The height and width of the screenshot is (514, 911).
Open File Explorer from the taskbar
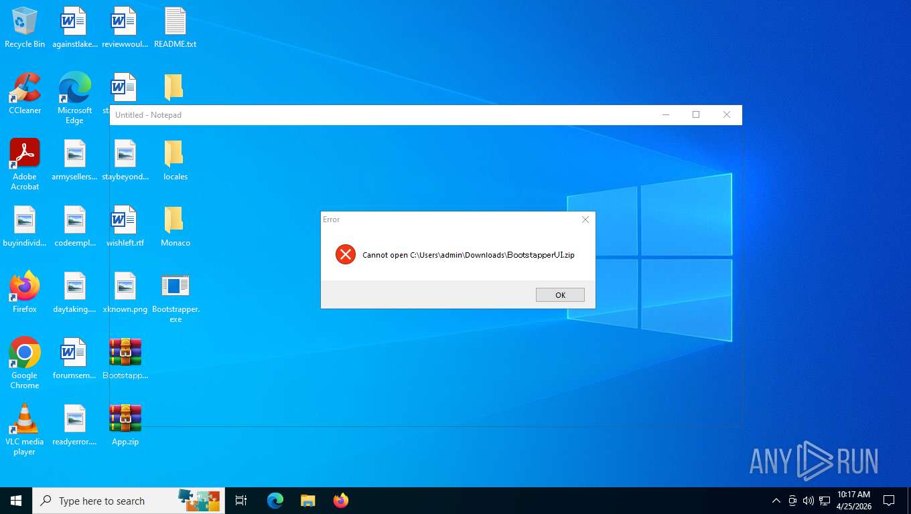click(x=307, y=501)
